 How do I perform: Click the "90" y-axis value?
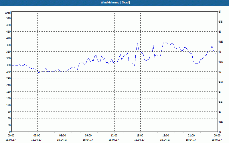point(9,112)
